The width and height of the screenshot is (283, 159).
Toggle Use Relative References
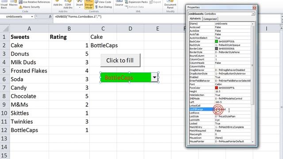tap(34, 2)
